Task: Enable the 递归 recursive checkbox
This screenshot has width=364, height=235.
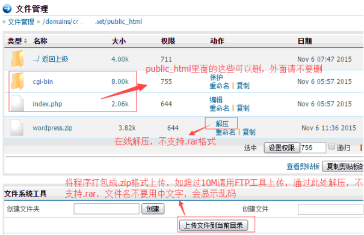Action: tap(332, 146)
